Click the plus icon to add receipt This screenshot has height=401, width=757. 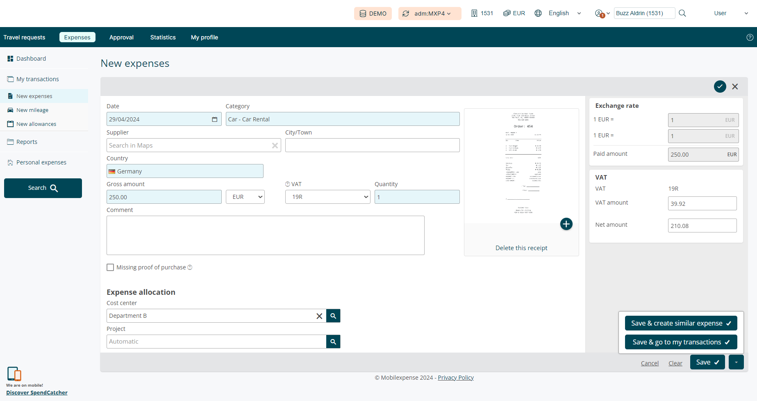566,224
